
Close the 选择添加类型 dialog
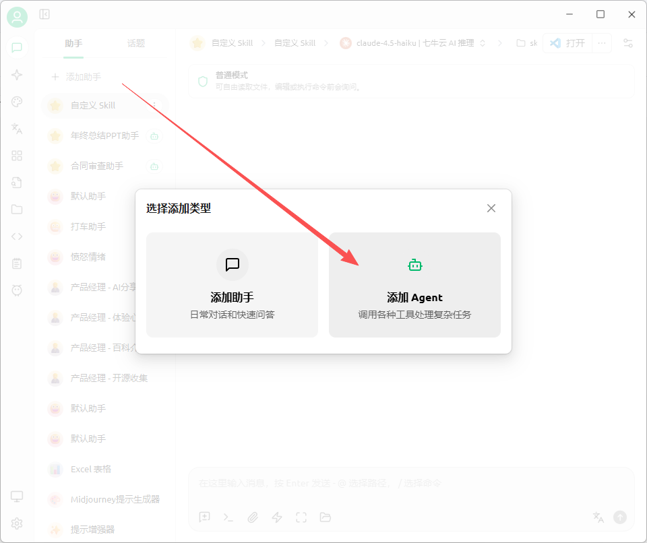point(491,208)
